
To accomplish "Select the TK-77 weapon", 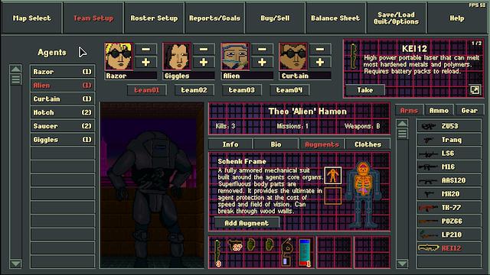I will click(x=449, y=207).
